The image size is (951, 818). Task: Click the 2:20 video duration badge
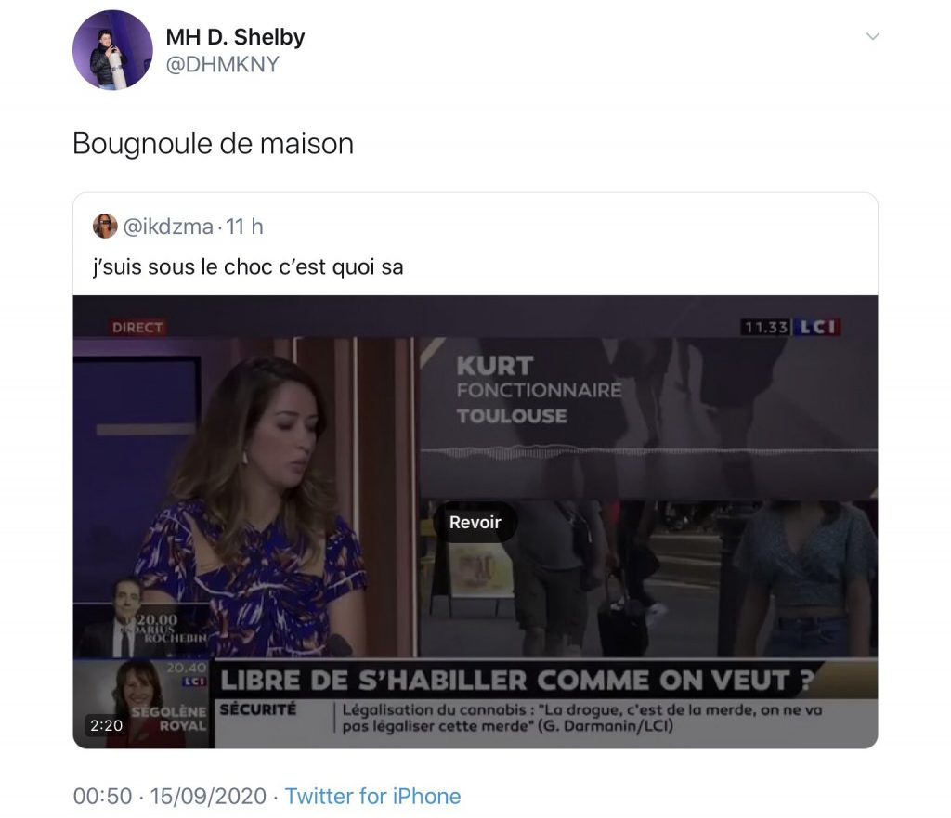[x=106, y=725]
